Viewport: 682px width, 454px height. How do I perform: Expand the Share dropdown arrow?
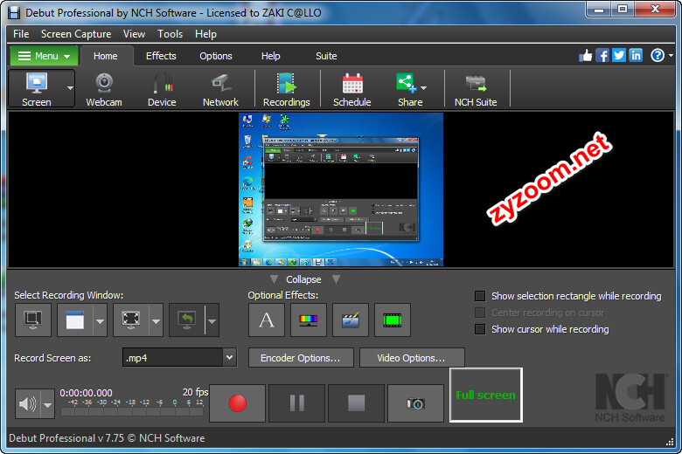tap(424, 88)
